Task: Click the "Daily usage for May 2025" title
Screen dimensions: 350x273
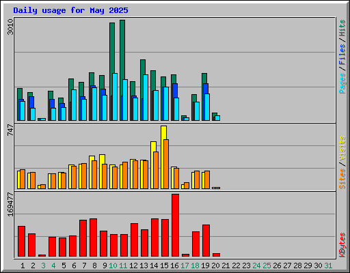Action: [x=70, y=10]
